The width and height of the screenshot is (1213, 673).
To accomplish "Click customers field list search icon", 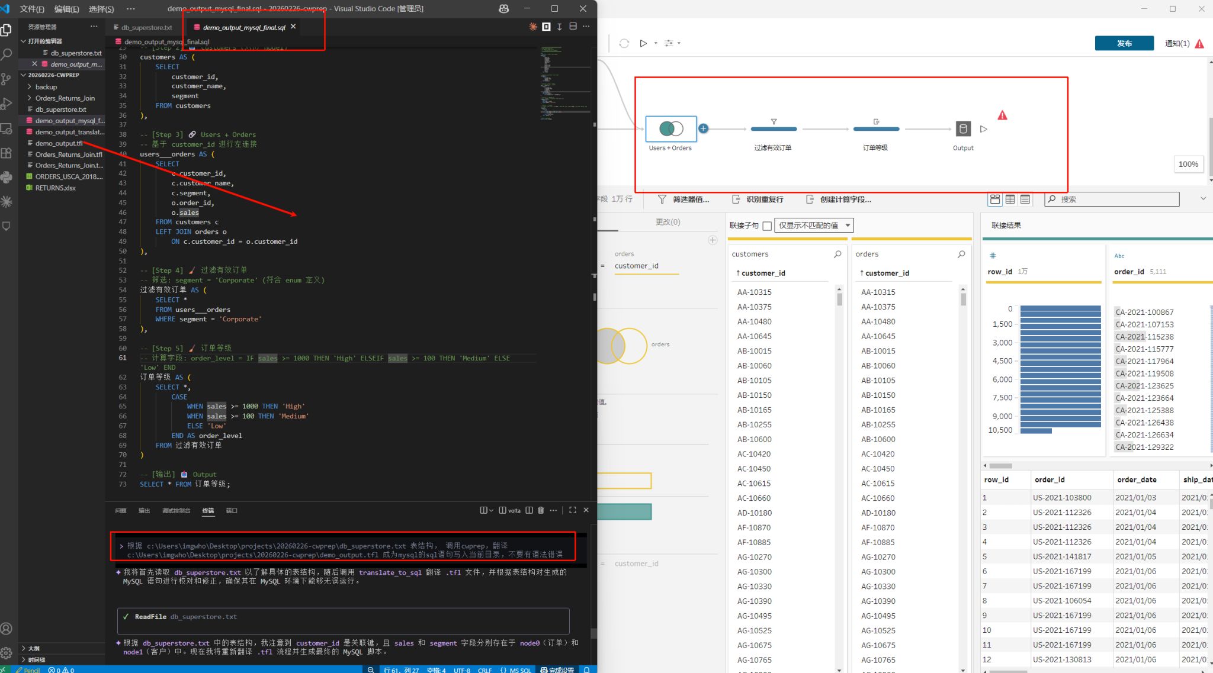I will [837, 254].
